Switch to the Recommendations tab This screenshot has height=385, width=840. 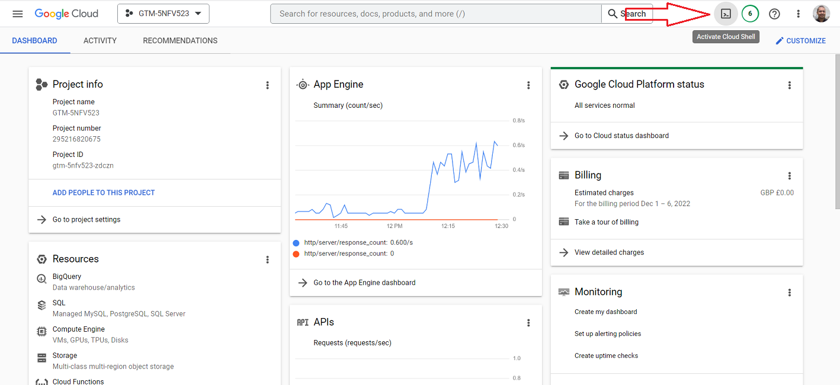pyautogui.click(x=180, y=41)
